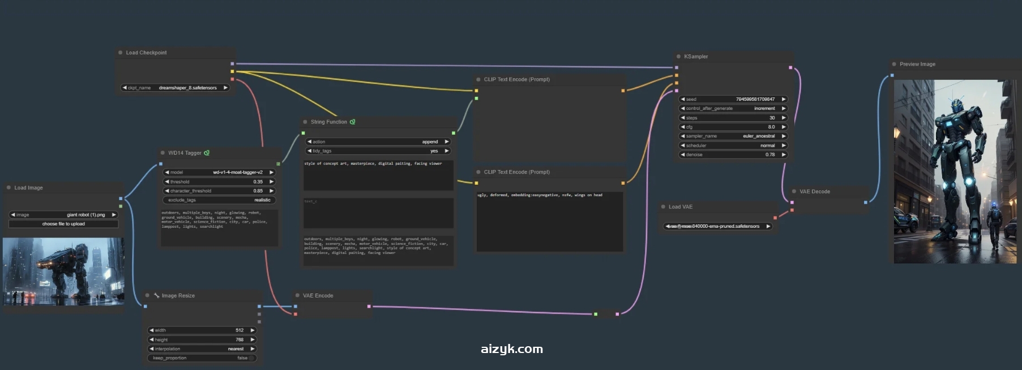Toggle keep_proportion in Image Resize node
This screenshot has height=370, width=1022.
[x=202, y=358]
